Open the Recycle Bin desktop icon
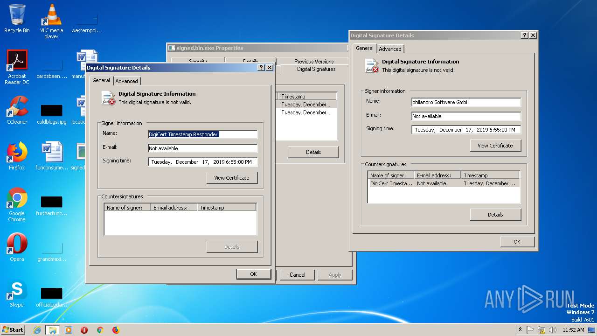This screenshot has height=336, width=597. [17, 19]
